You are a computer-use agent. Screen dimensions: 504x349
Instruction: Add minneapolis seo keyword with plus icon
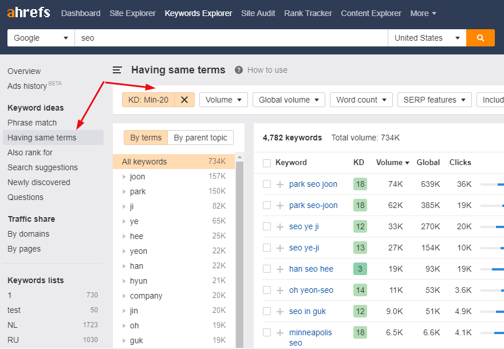click(280, 333)
